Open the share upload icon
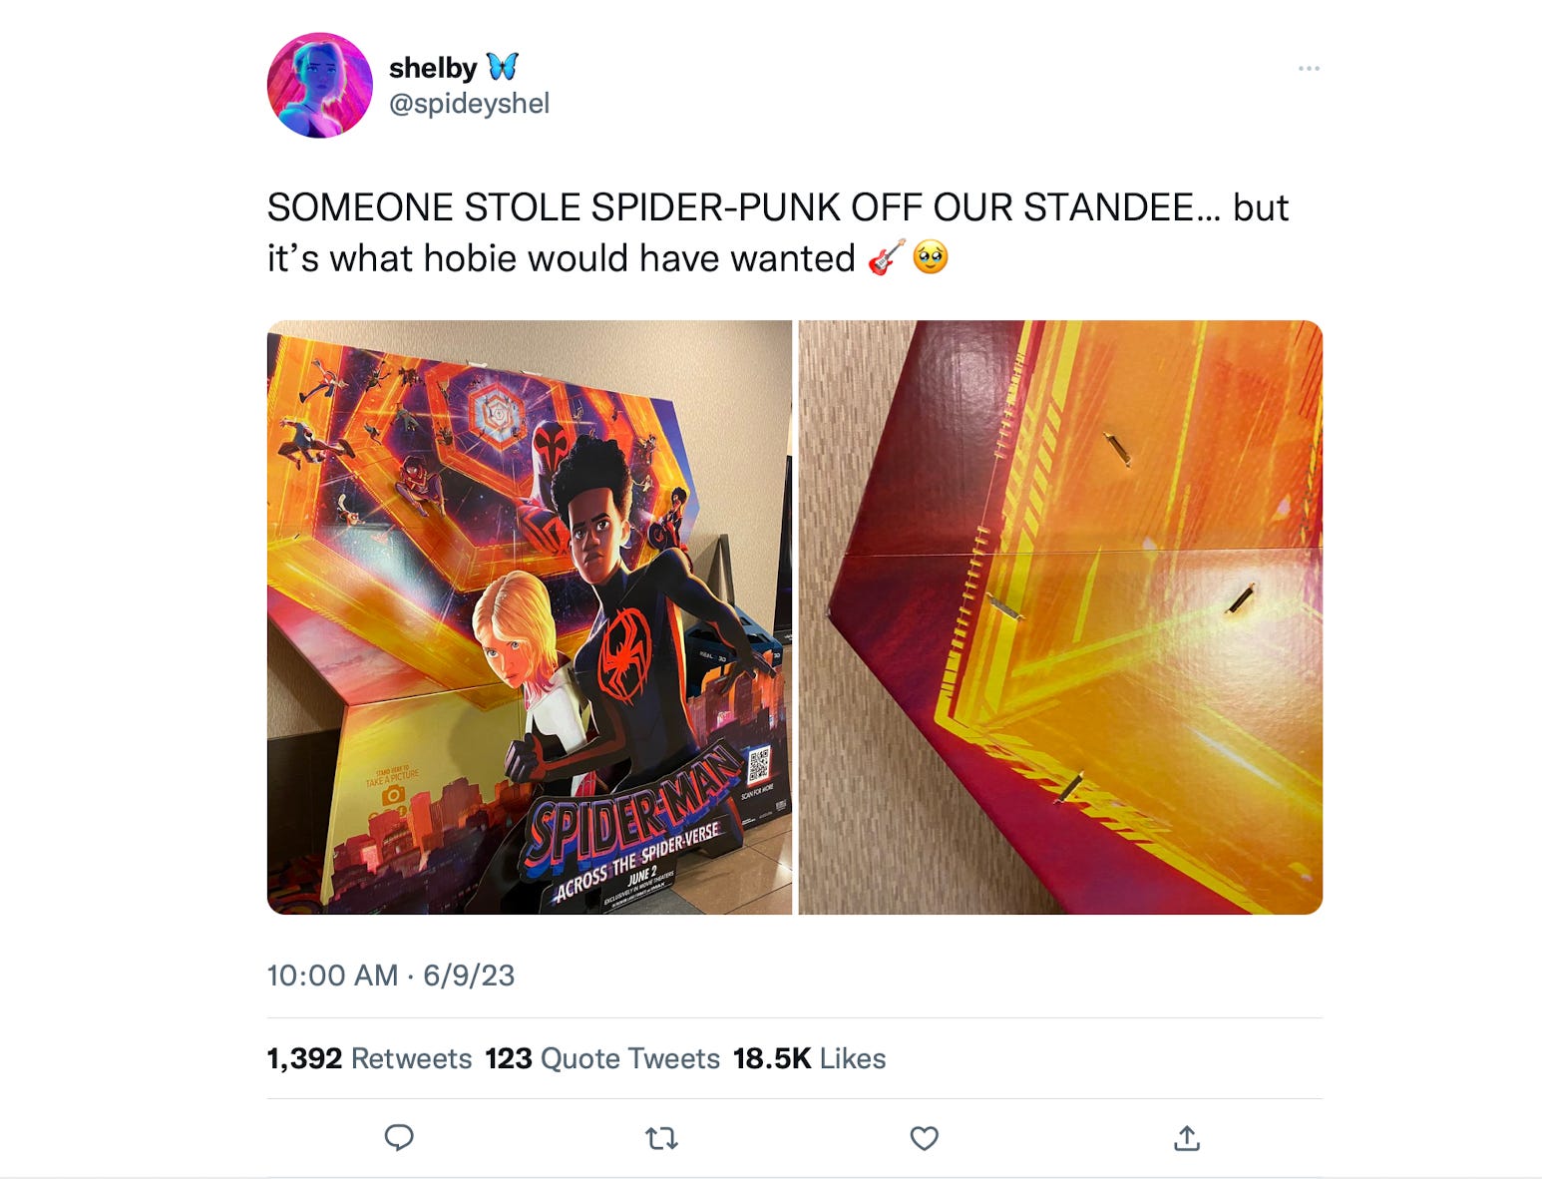Viewport: 1542px width, 1179px height. 1187,1137
